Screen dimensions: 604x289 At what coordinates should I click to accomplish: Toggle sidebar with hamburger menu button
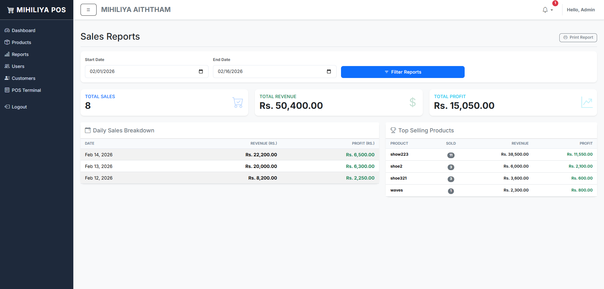pos(88,10)
